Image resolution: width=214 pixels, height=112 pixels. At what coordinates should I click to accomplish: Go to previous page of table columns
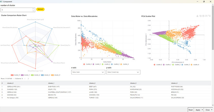(x=25, y=78)
